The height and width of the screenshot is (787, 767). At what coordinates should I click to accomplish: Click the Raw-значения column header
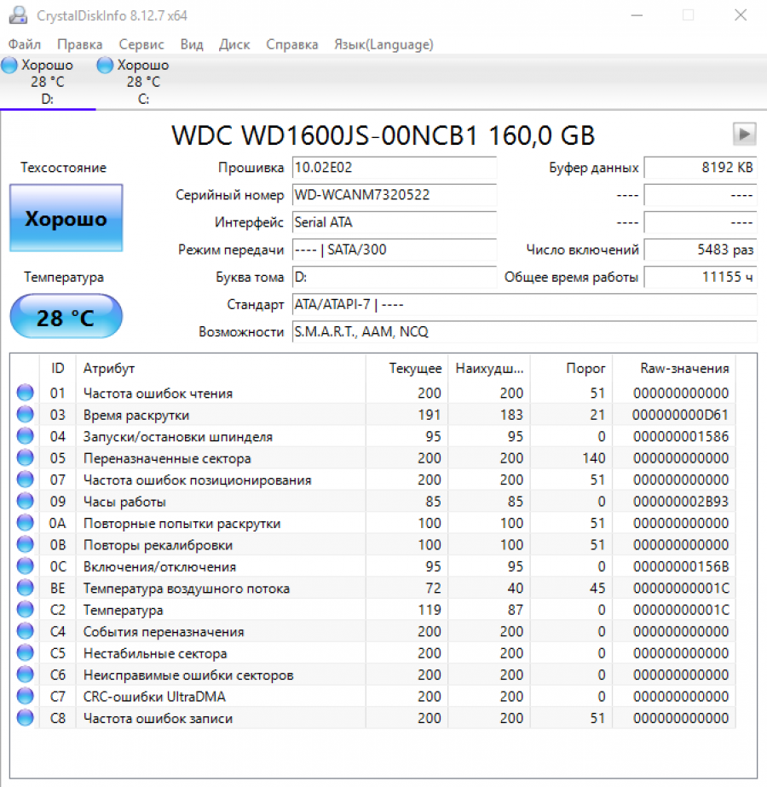click(684, 368)
